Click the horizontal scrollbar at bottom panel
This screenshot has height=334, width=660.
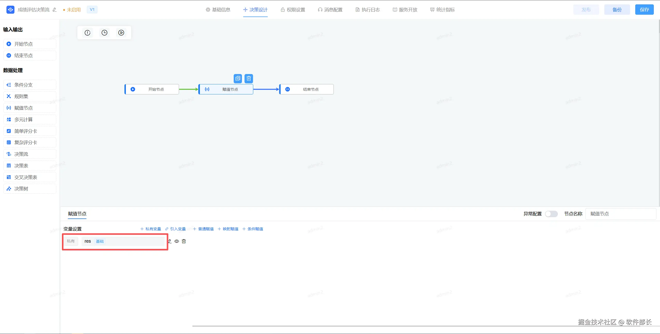[x=413, y=326]
